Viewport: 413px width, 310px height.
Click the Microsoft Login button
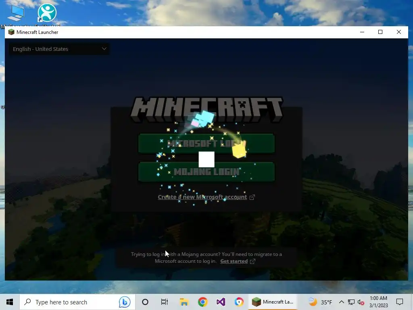(x=206, y=143)
